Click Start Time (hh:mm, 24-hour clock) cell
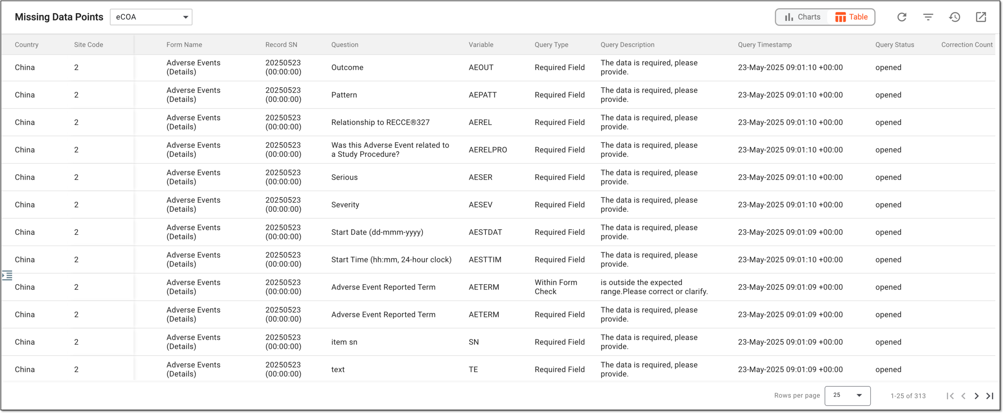Image resolution: width=1003 pixels, height=413 pixels. pos(392,260)
